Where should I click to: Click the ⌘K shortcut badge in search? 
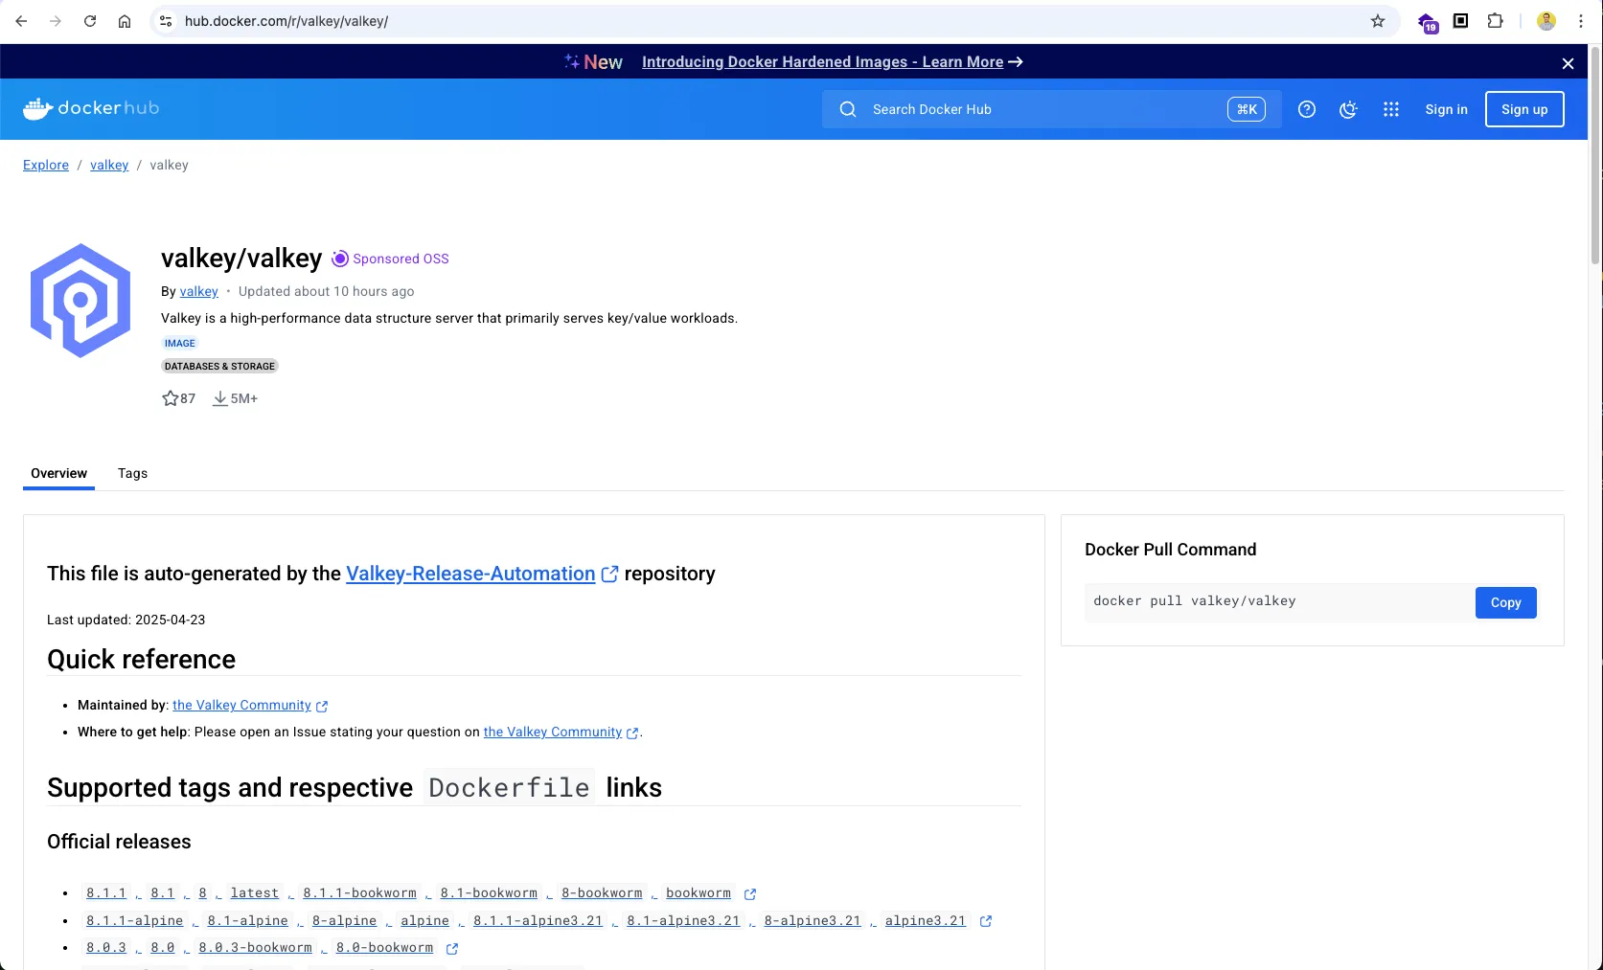tap(1247, 109)
